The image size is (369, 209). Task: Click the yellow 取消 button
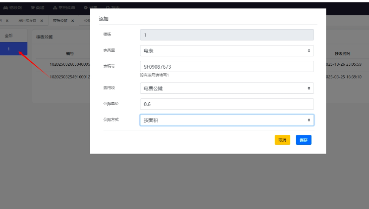point(282,140)
